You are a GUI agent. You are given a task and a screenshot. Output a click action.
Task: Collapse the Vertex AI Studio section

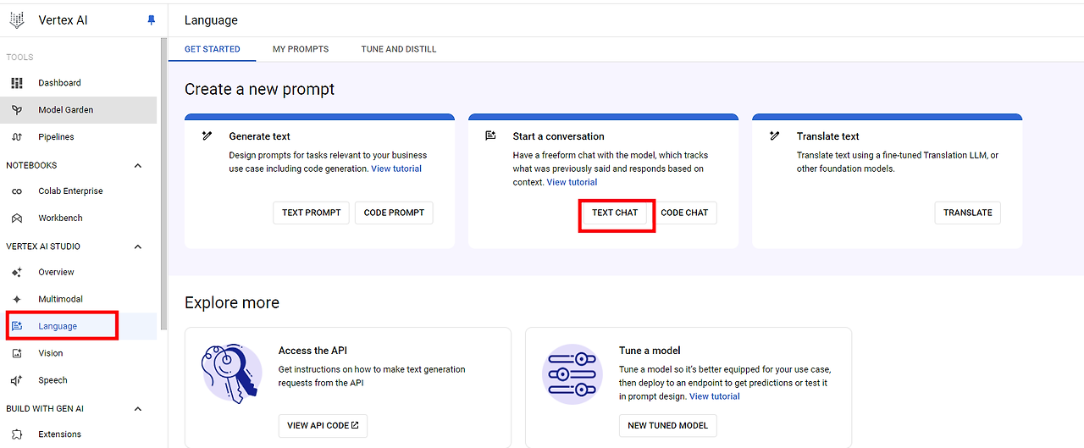point(138,246)
